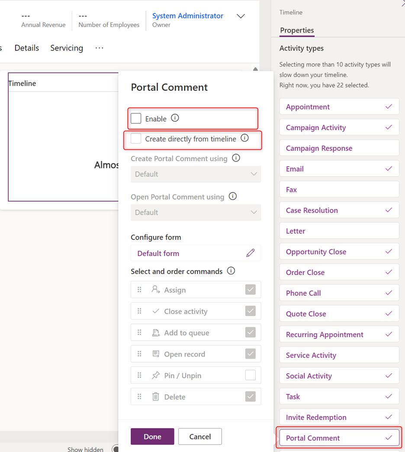Click the Delete command trash icon

click(156, 397)
